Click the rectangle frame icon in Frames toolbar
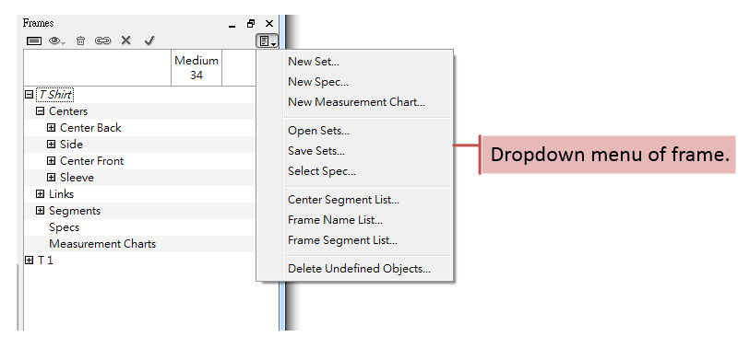 tap(34, 41)
